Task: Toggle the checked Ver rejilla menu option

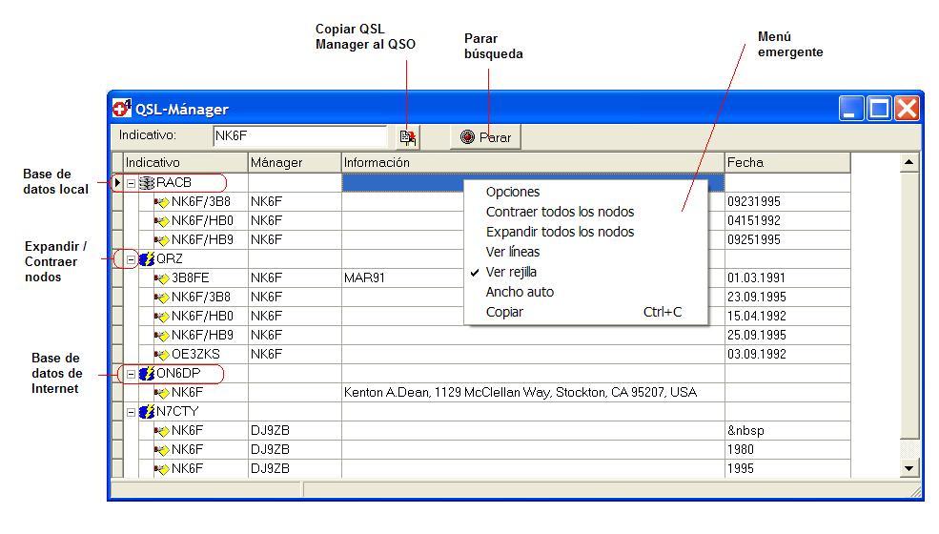Action: [x=511, y=272]
